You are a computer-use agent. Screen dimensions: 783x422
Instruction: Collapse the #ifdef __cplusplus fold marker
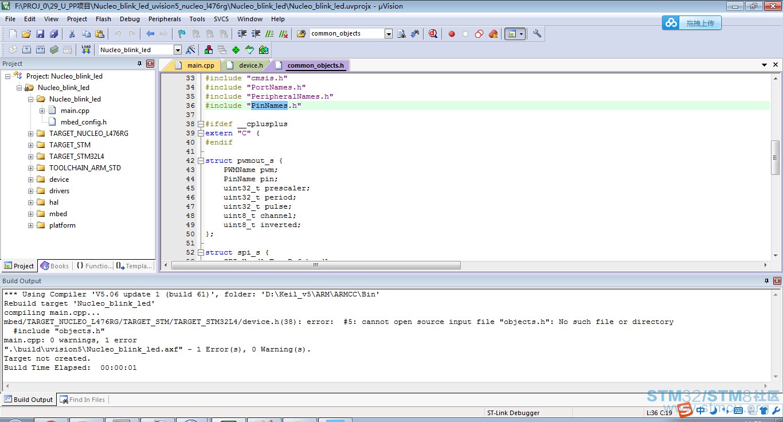[201, 124]
